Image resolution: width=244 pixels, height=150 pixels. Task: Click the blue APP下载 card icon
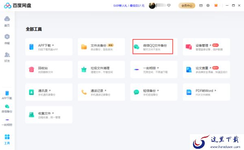pos(31,47)
